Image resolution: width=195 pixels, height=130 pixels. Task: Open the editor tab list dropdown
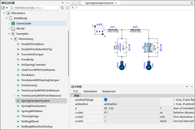point(192,3)
